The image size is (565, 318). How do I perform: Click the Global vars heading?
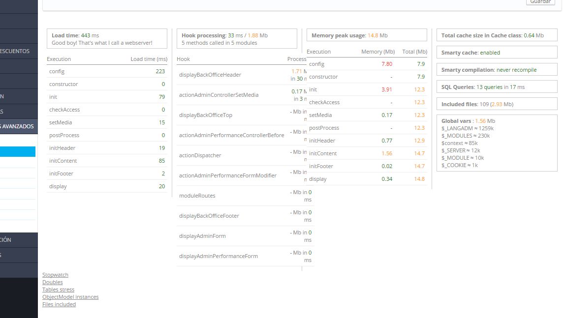[468, 121]
